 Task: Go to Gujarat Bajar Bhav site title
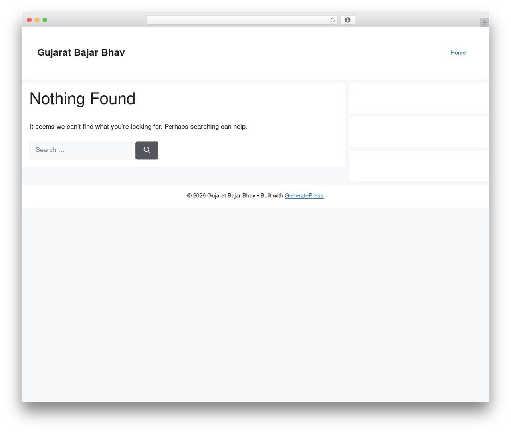point(81,53)
